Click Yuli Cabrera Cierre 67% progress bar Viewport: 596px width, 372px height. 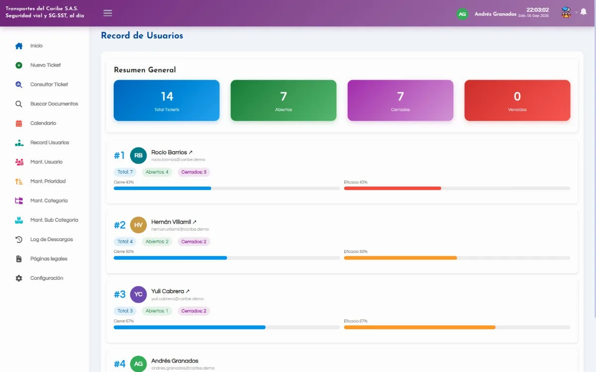pos(227,327)
